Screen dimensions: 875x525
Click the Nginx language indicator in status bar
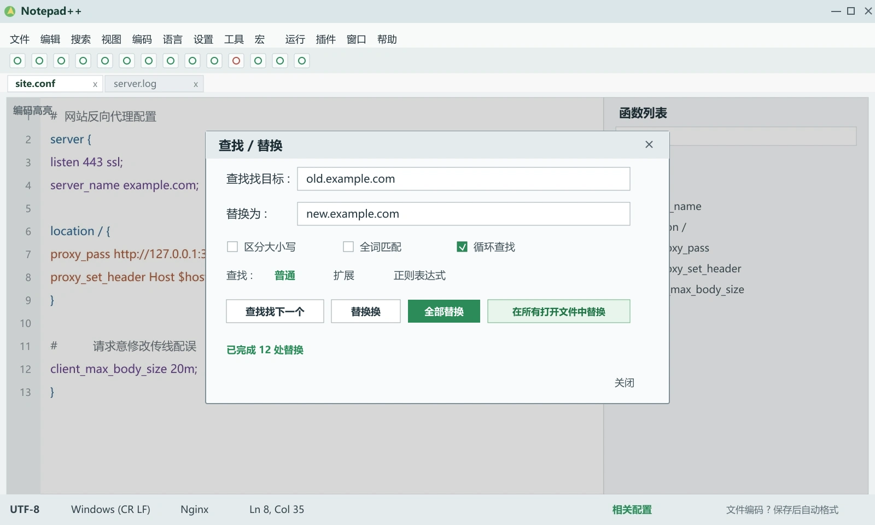pos(195,510)
